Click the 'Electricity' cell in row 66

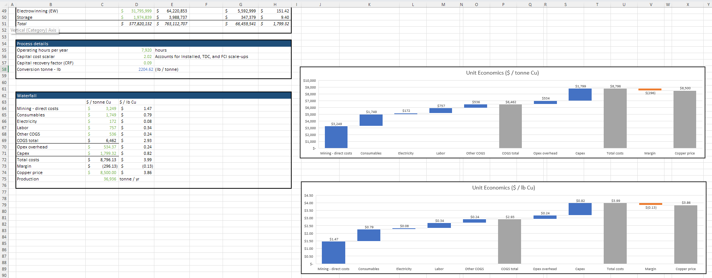tap(51, 121)
